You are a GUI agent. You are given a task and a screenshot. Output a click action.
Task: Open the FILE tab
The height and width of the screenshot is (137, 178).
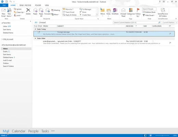pyautogui.click(x=4, y=5)
